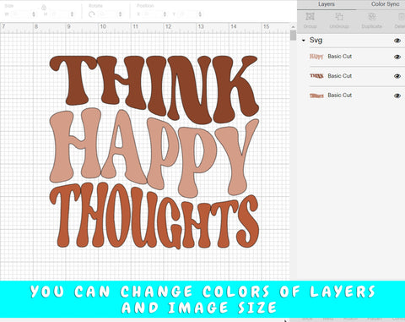The height and width of the screenshot is (322, 405).
Task: Adjust the Height stepper arrows
Action: (x=73, y=14)
